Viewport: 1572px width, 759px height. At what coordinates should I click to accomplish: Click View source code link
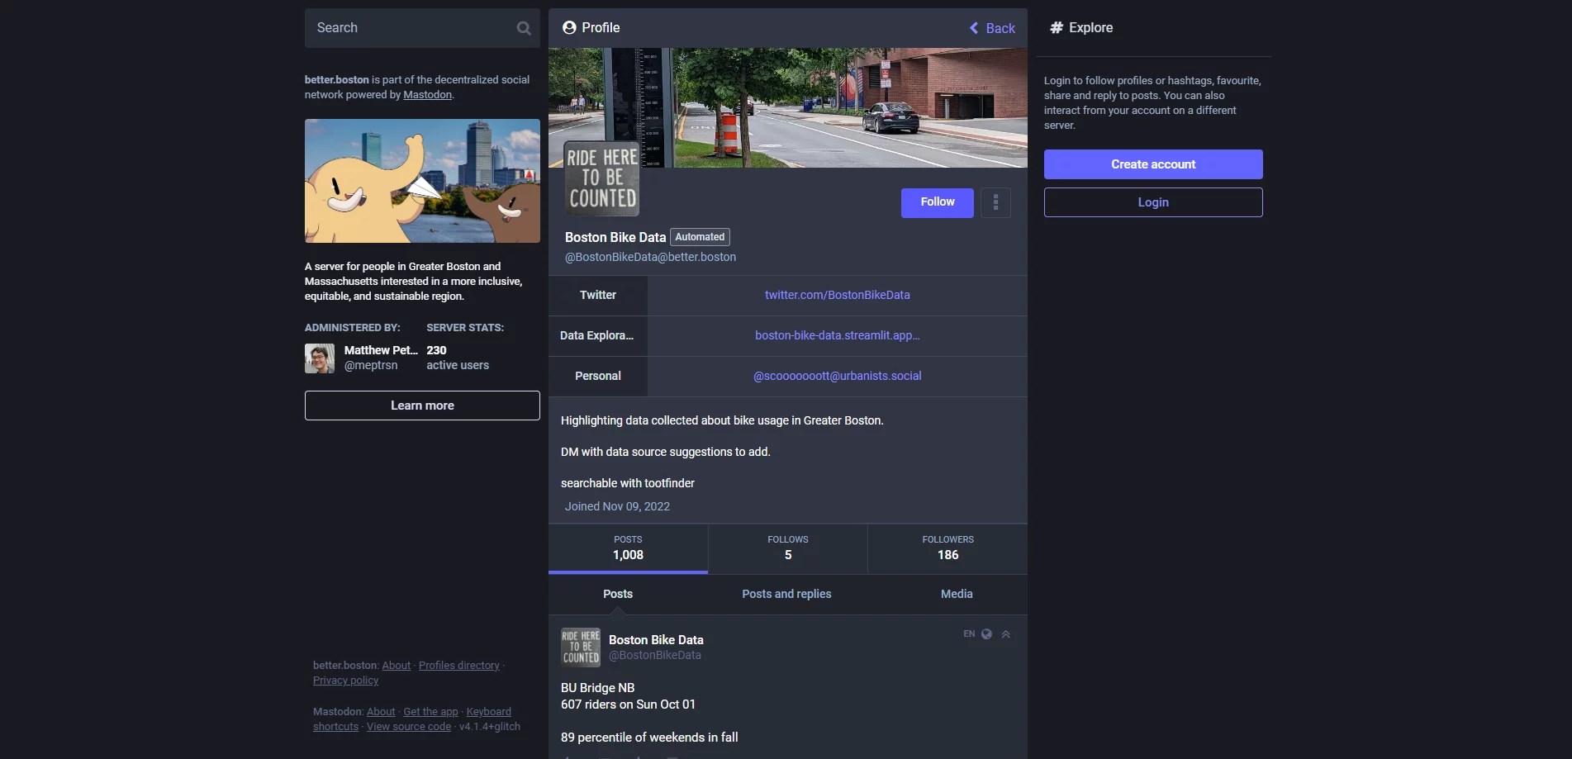[409, 727]
